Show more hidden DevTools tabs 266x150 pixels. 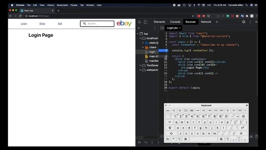[x=217, y=22]
